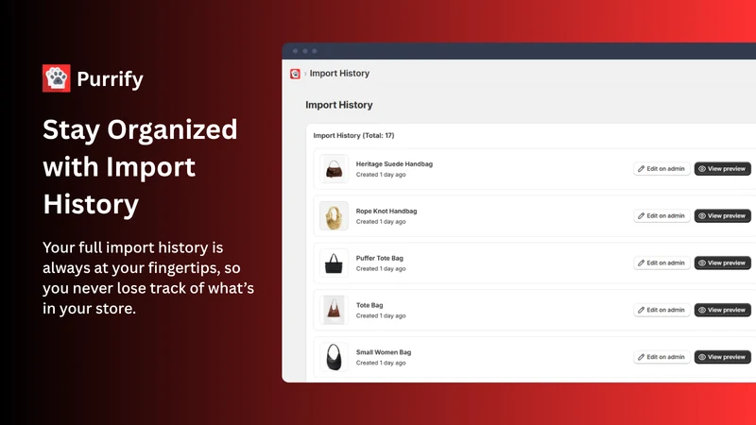View preview of Heritage Suede Handbag
The width and height of the screenshot is (756, 425).
coord(722,169)
